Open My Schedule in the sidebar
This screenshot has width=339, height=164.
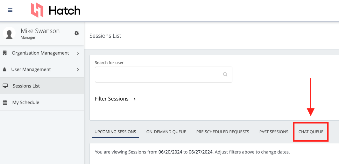(x=42, y=102)
